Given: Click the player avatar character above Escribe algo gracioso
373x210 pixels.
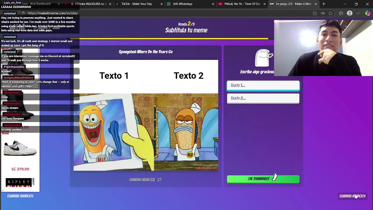Looking at the screenshot, I should [x=264, y=58].
